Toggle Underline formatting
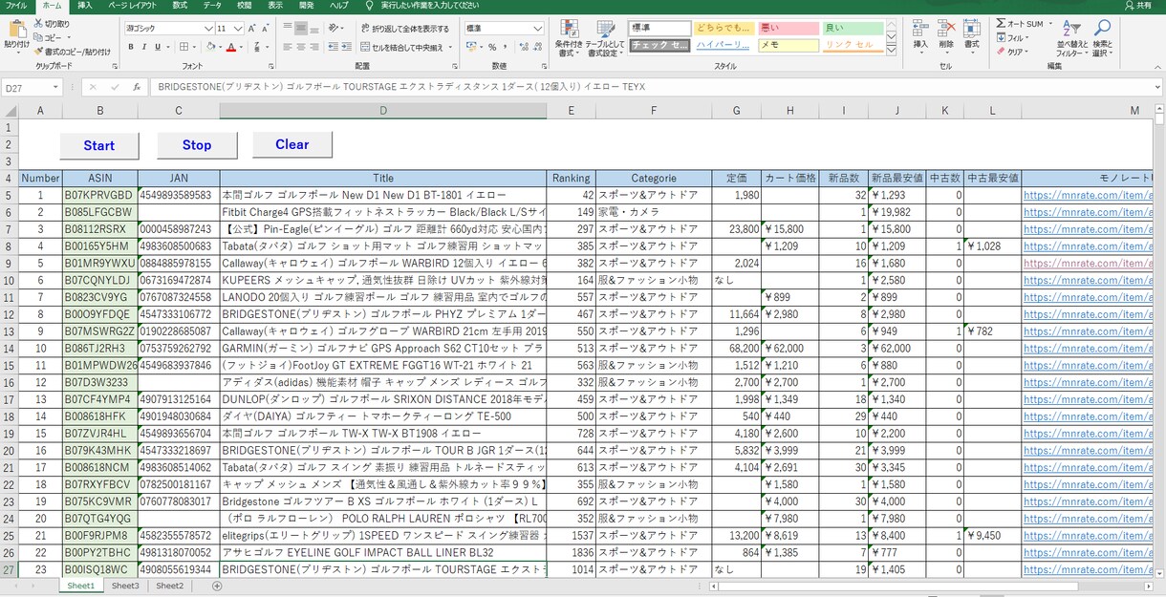 158,47
